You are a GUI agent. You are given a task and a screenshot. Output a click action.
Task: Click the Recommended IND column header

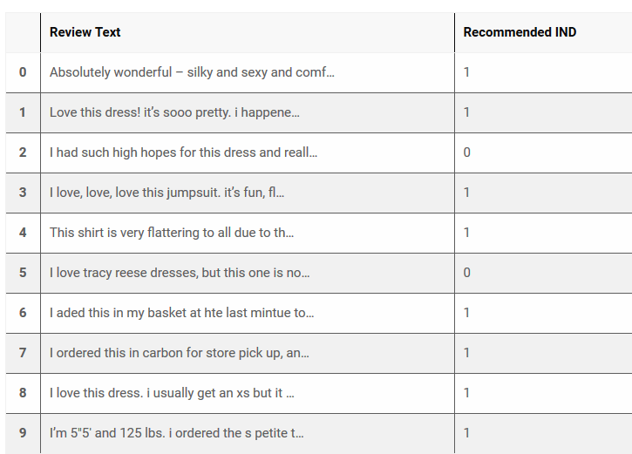[x=520, y=32]
